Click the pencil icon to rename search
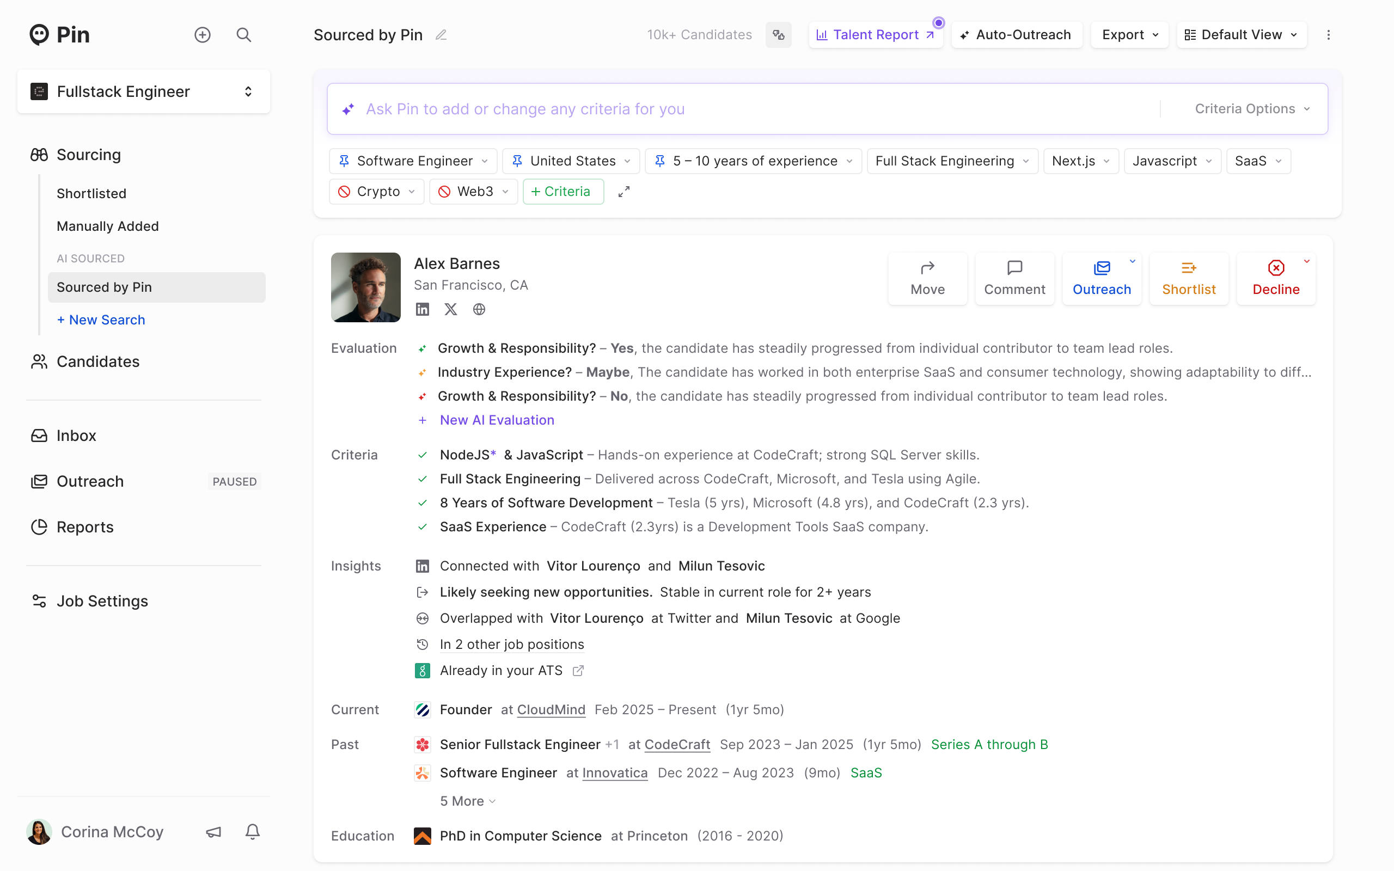The height and width of the screenshot is (871, 1394). 441,34
